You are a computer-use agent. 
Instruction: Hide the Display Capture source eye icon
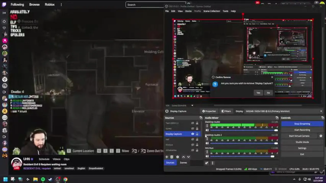pos(193,134)
